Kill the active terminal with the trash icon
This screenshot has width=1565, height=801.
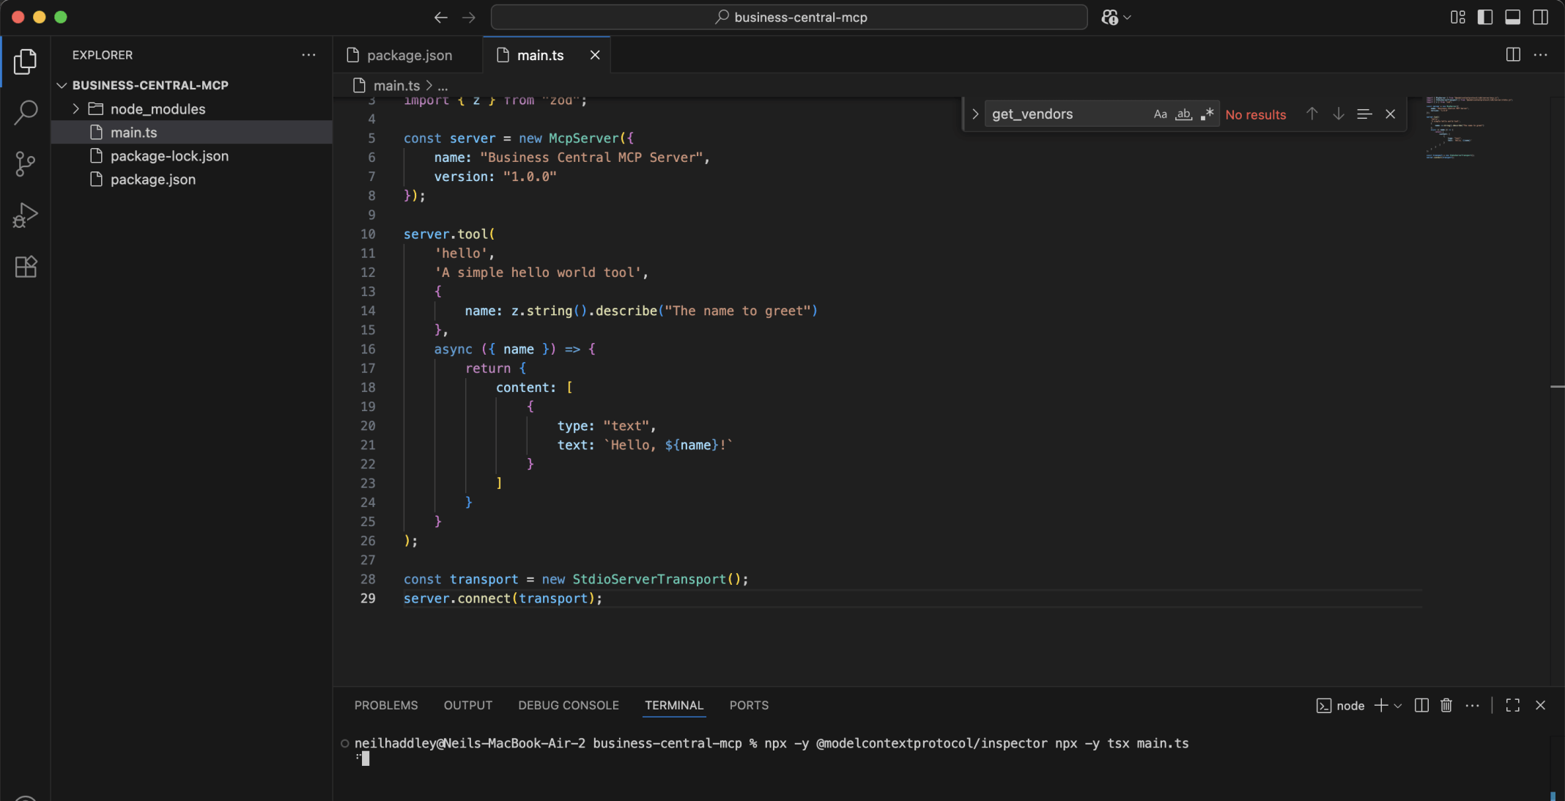[1446, 705]
